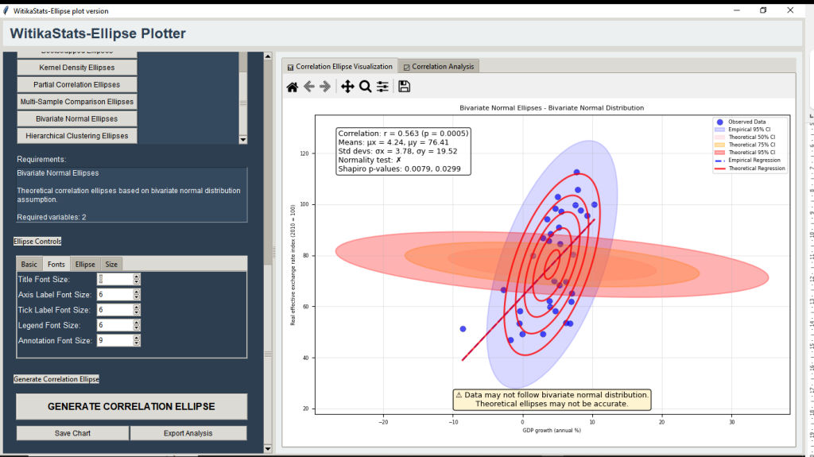814x457 pixels.
Task: Open the Ellipse controls tab
Action: pos(85,265)
